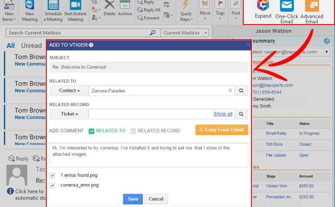
Task: Delete the selected email
Action: (110, 9)
